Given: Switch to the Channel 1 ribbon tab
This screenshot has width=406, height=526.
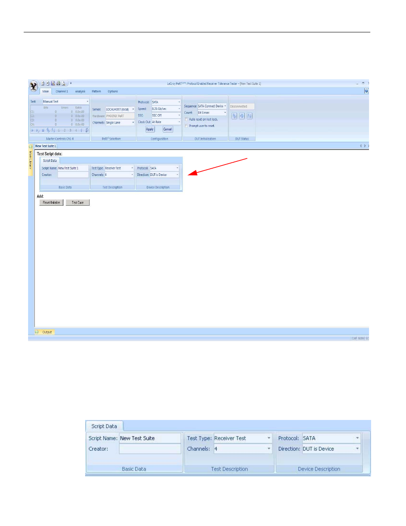Looking at the screenshot, I should click(x=62, y=92).
